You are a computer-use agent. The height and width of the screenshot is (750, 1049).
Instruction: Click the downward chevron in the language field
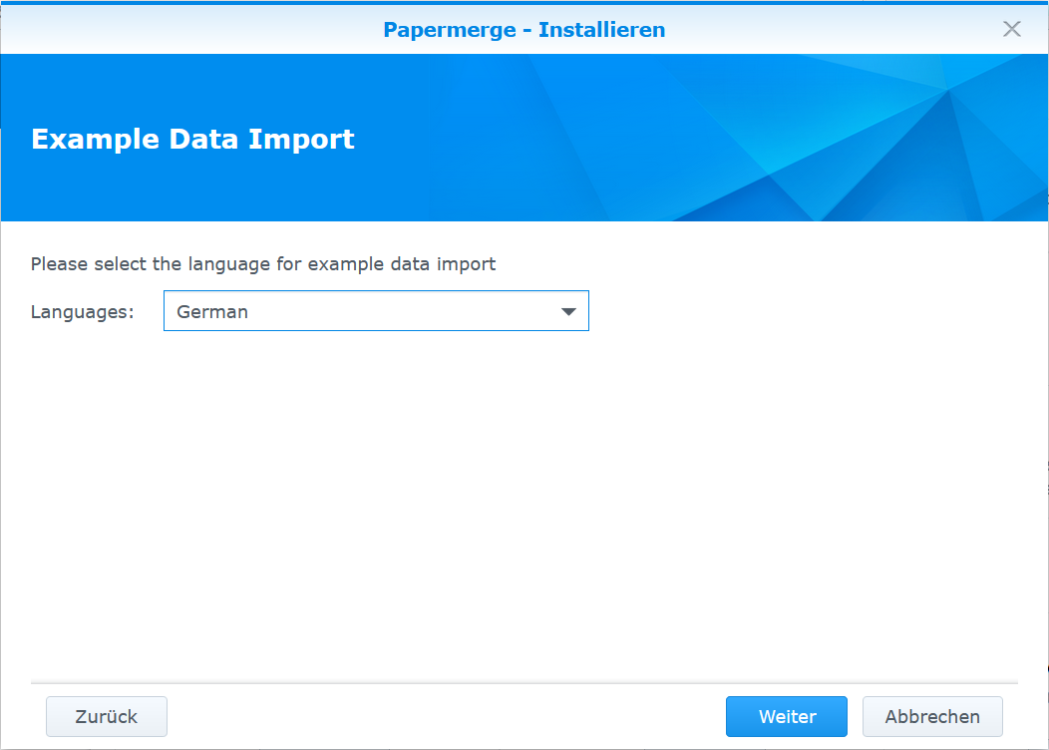(x=568, y=310)
